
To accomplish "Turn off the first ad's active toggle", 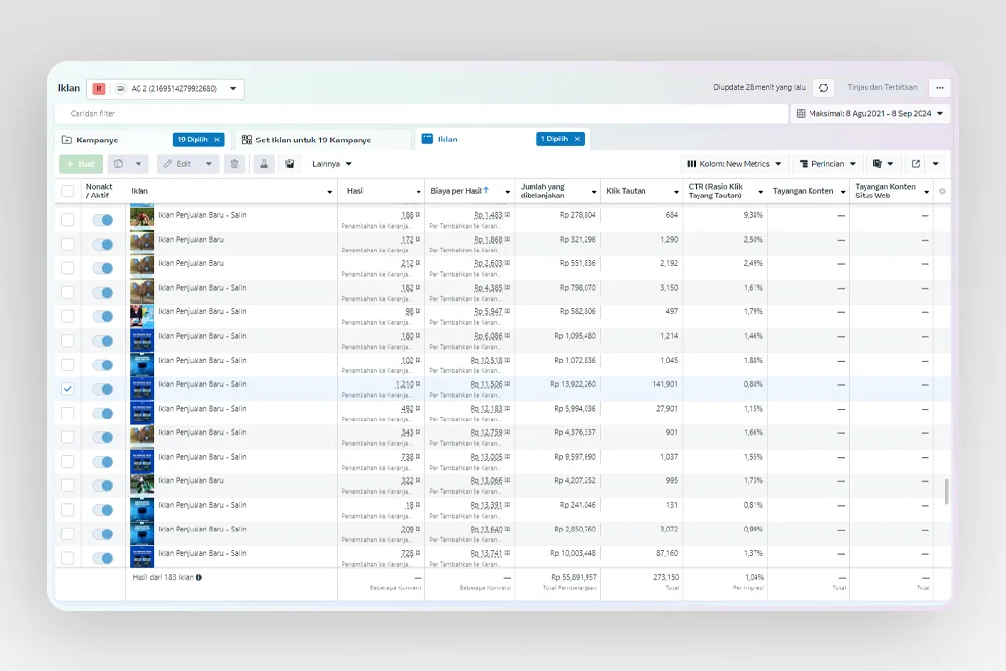I will point(102,220).
